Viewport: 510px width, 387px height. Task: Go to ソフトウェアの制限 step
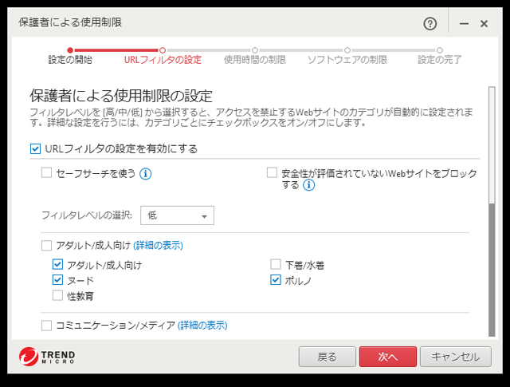pos(347,59)
